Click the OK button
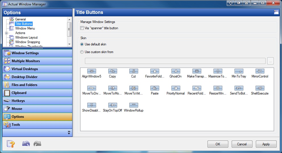Image resolution: width=282 pixels, height=153 pixels. pos(218,144)
